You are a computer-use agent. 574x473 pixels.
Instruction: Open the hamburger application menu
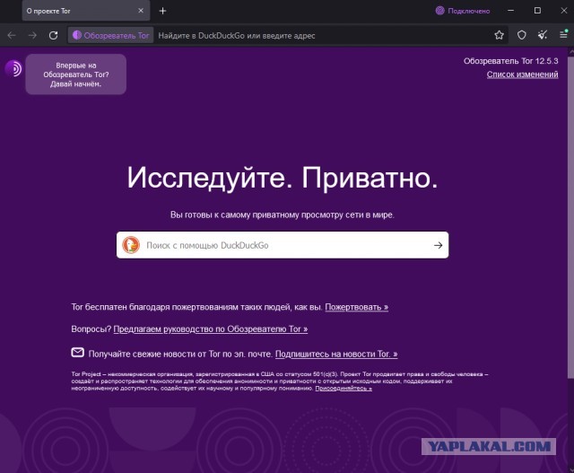563,35
